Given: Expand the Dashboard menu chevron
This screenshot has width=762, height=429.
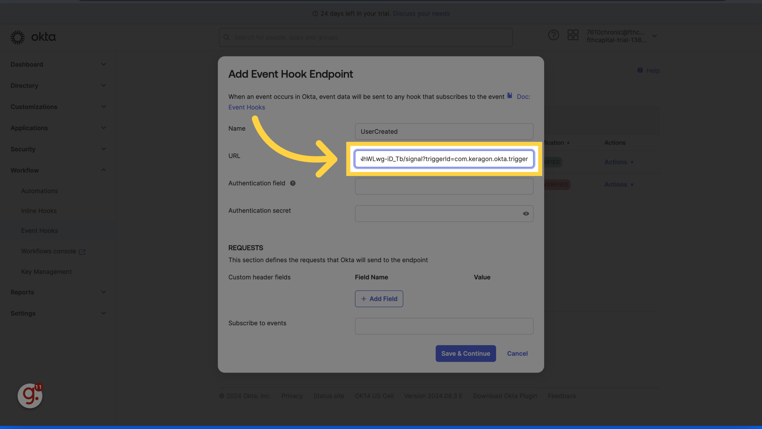Looking at the screenshot, I should (104, 64).
